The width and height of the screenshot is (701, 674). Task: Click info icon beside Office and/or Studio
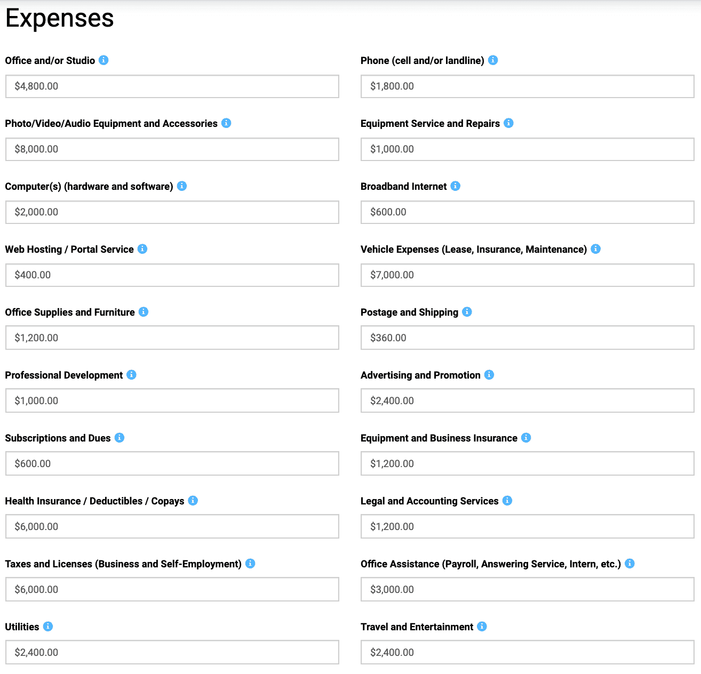point(104,60)
